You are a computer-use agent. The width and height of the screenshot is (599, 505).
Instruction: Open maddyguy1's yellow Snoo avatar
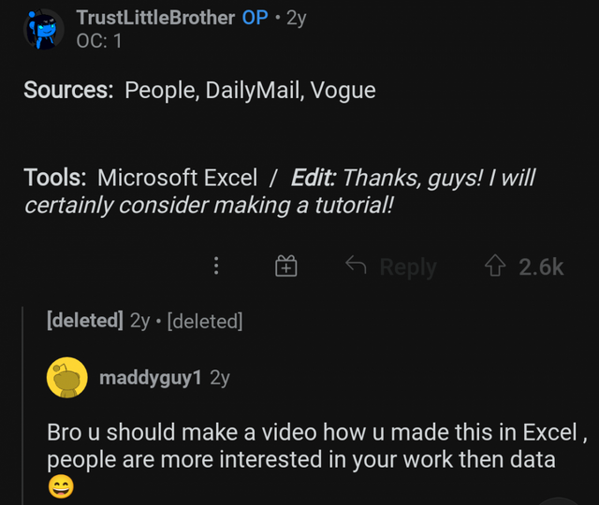click(x=66, y=377)
